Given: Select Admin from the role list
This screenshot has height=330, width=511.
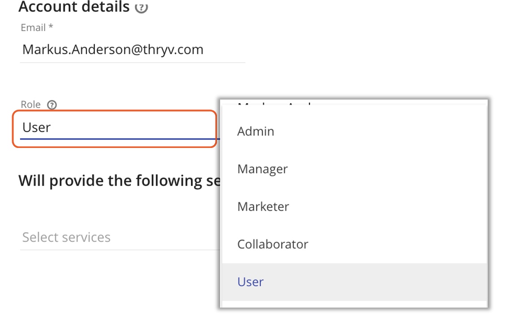Looking at the screenshot, I should pos(255,131).
